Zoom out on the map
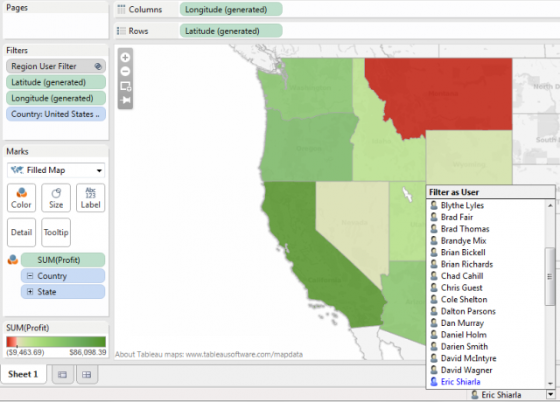 click(x=125, y=71)
